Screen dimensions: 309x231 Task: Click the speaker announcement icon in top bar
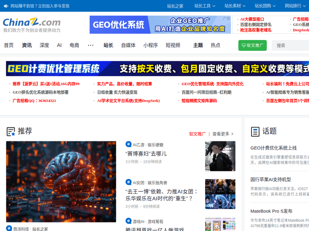[6, 6]
